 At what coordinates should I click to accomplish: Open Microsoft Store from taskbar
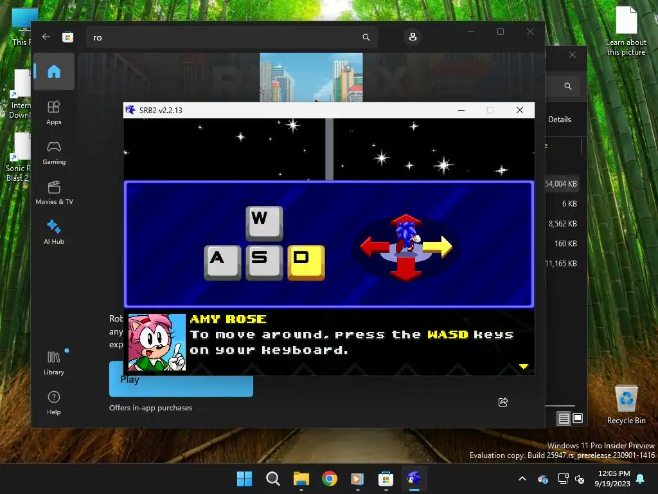(386, 479)
